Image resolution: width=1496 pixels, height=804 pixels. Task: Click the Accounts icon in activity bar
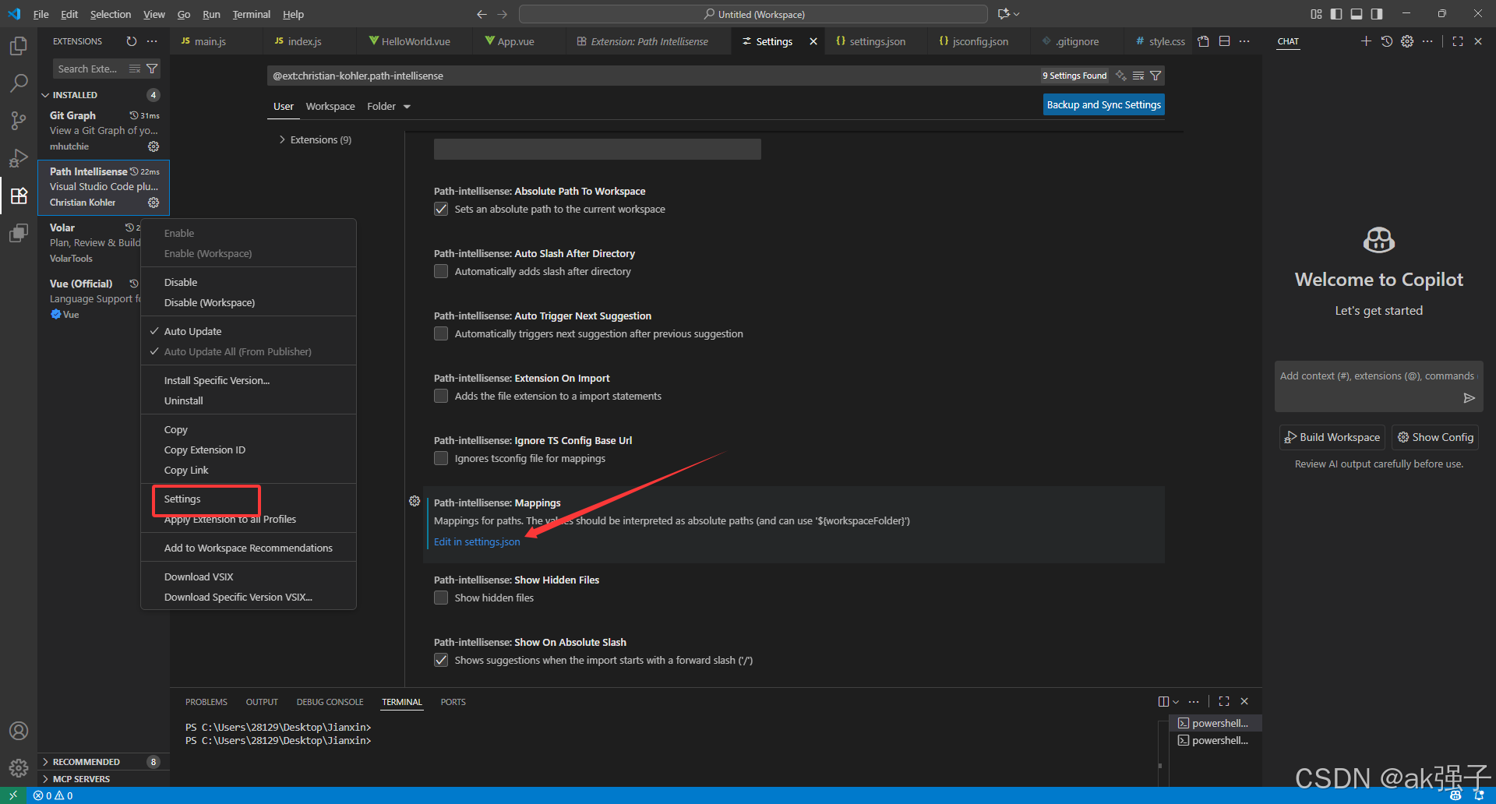pos(18,730)
